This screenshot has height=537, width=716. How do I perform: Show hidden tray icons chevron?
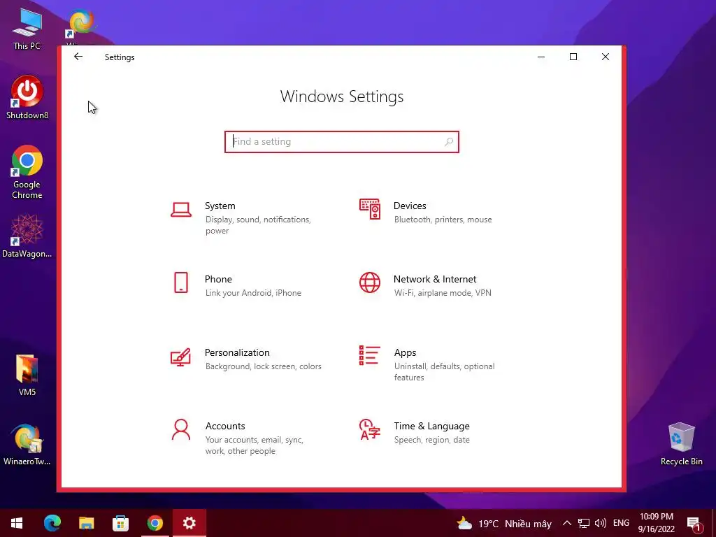pos(566,523)
